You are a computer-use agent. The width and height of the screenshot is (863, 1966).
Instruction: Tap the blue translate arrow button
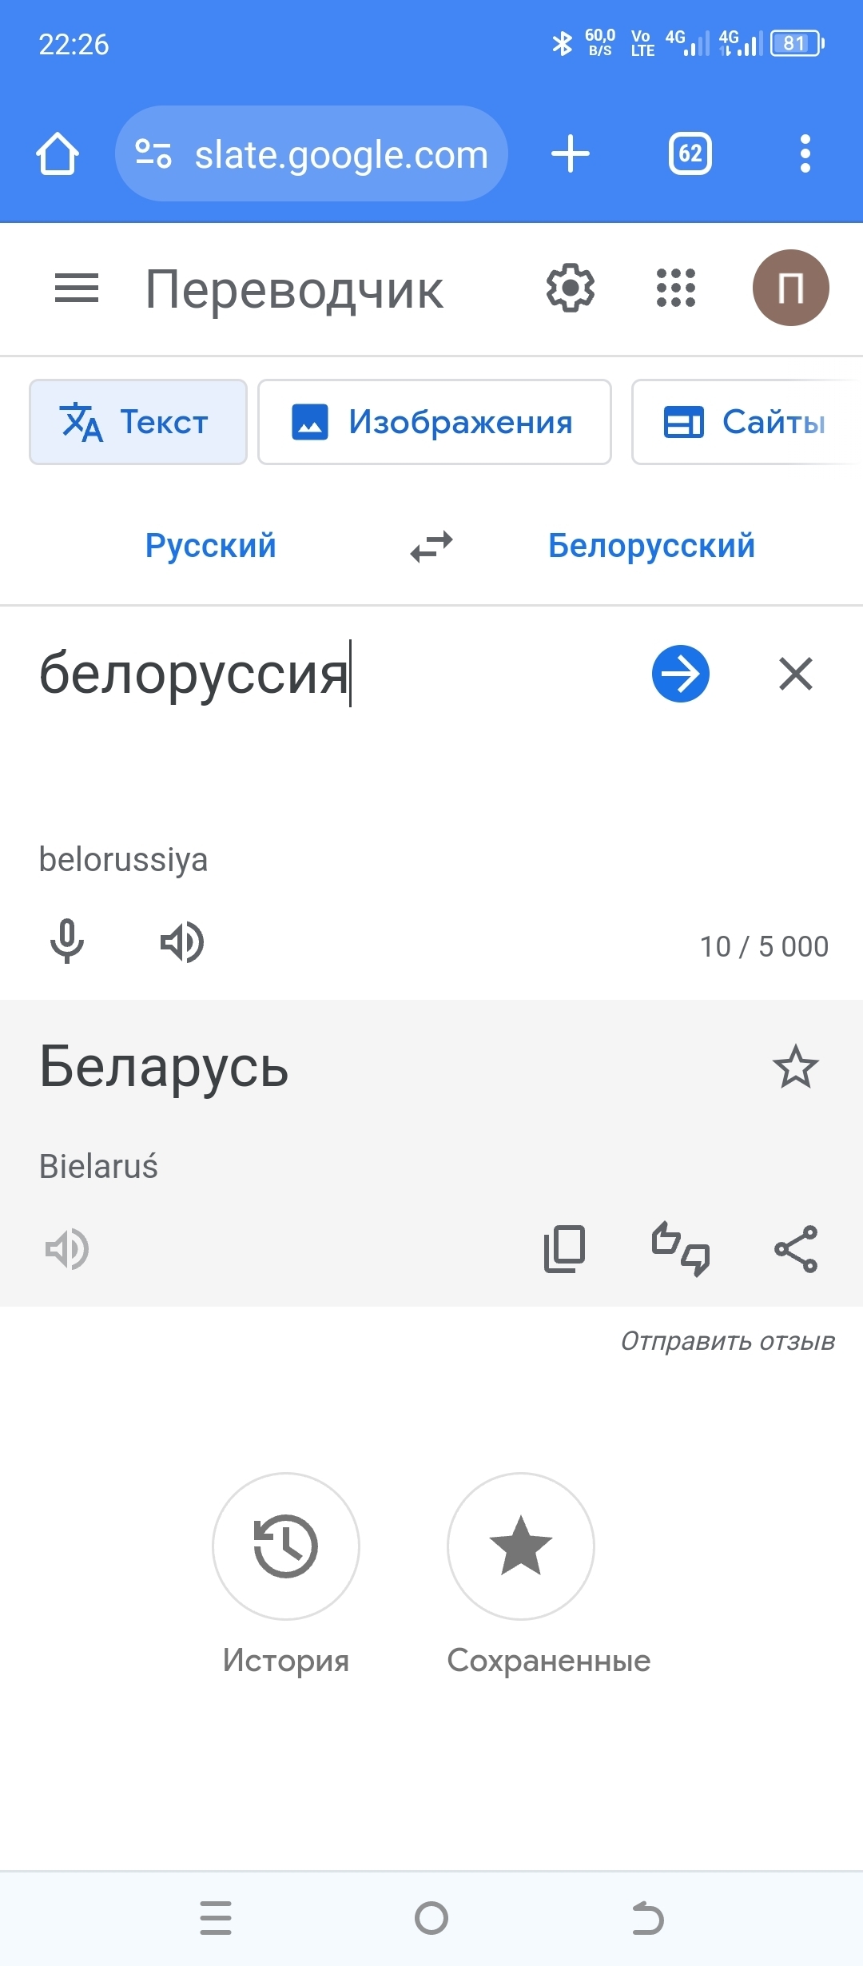pos(680,674)
